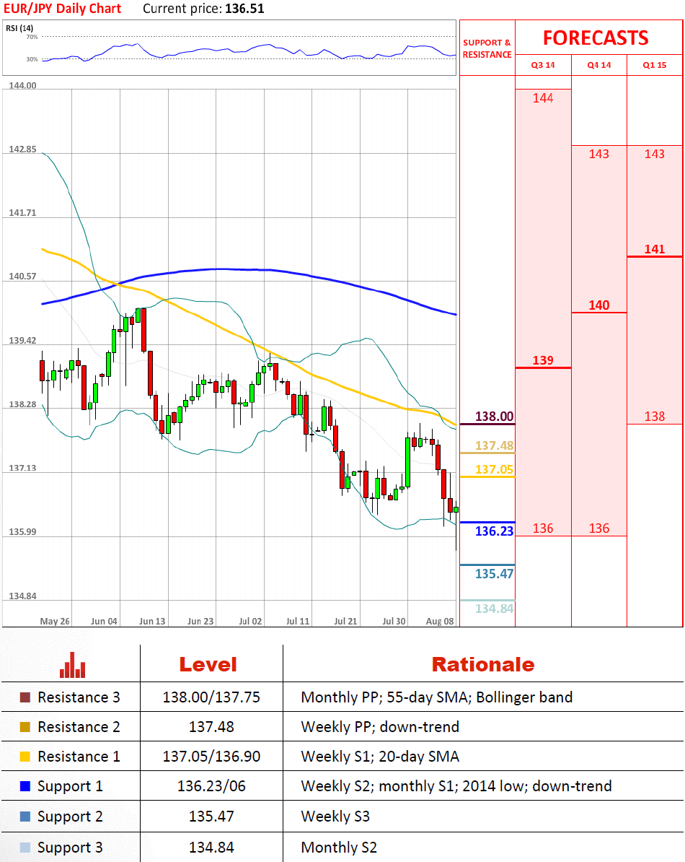This screenshot has width=685, height=862.
Task: Click the SUPPORT & RESISTANCE column header
Action: tap(487, 48)
